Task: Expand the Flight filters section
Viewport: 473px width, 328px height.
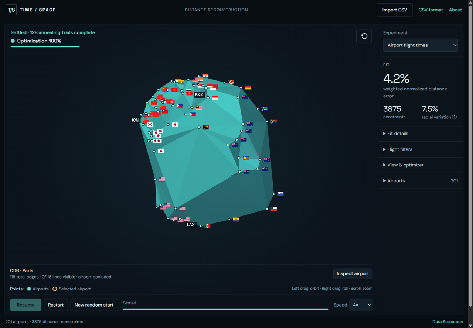Action: pyautogui.click(x=421, y=149)
